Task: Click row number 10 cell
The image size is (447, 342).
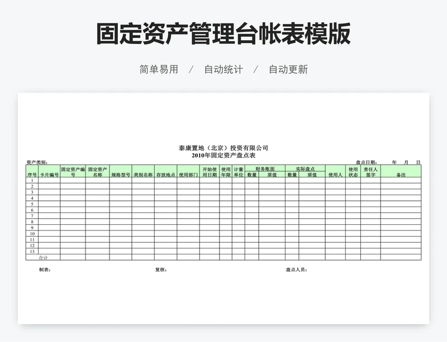Action: point(32,234)
